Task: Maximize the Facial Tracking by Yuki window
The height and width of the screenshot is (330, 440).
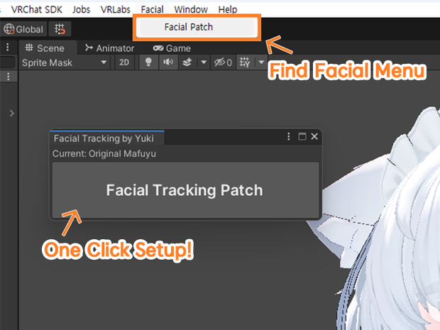Action: pos(302,137)
